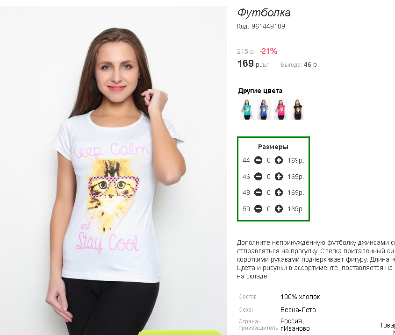Click quantity value for size 46

point(268,177)
